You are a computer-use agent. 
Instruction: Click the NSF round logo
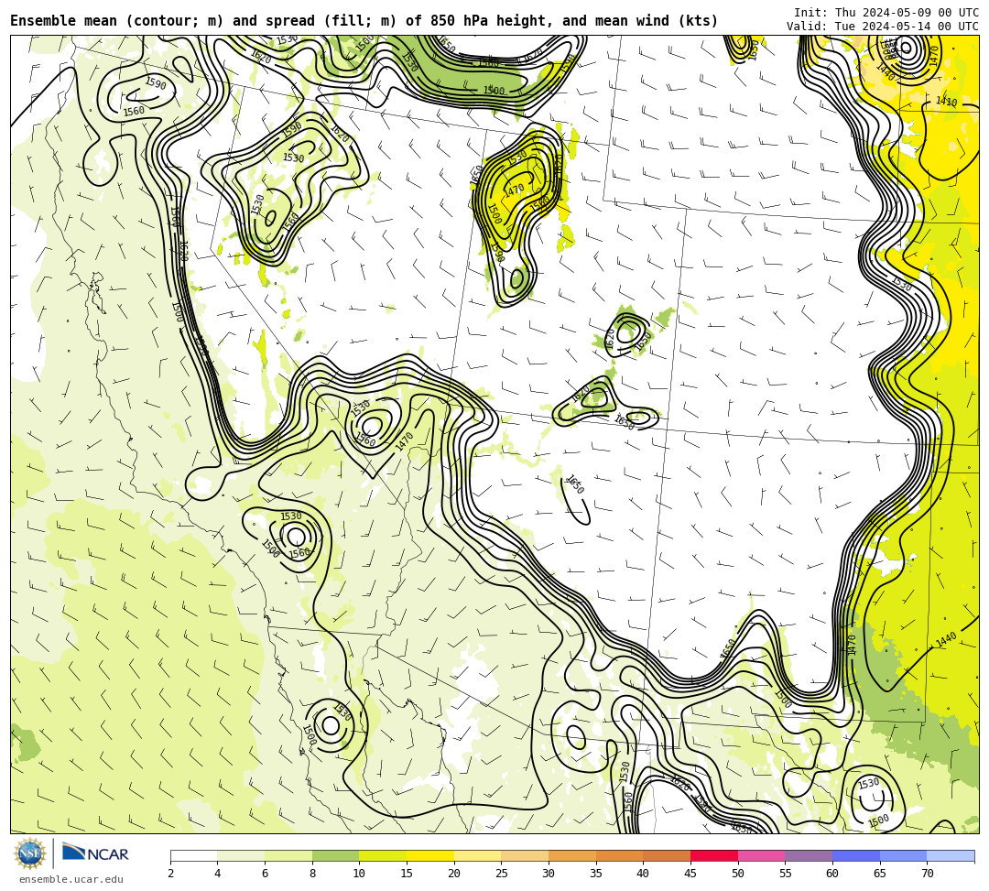(29, 853)
